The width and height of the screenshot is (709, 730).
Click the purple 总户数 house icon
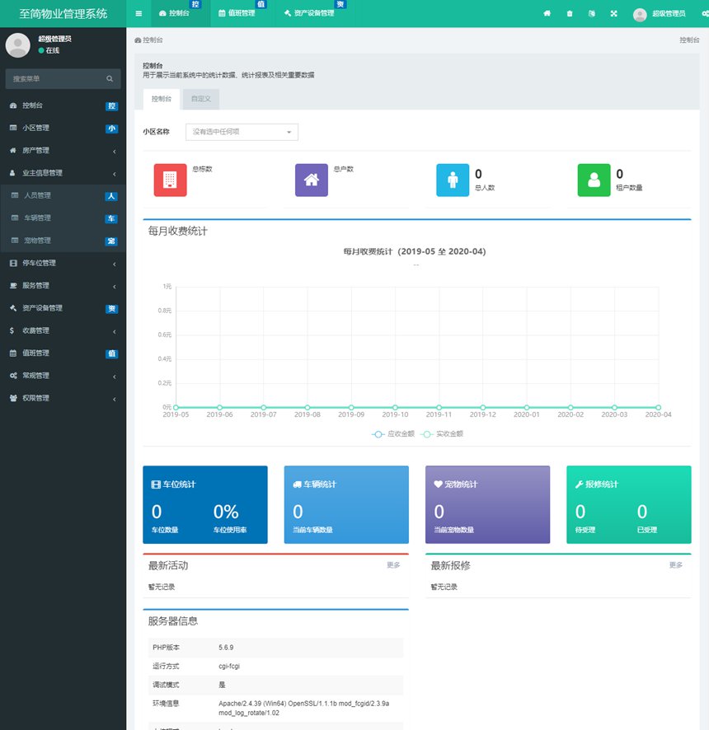(312, 180)
